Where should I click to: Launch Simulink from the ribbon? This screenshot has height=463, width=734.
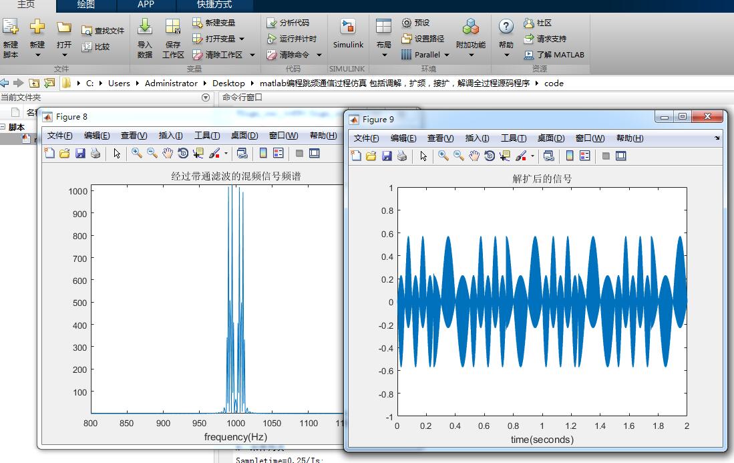(x=348, y=33)
